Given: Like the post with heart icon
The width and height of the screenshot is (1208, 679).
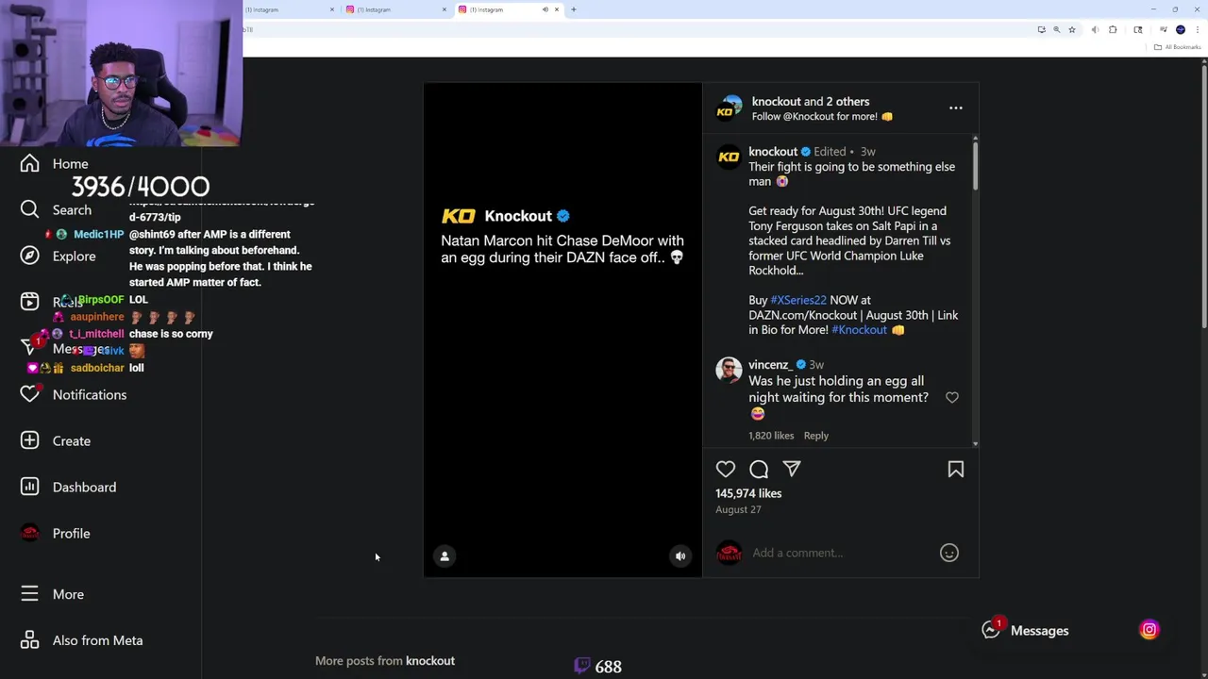Looking at the screenshot, I should tap(725, 469).
